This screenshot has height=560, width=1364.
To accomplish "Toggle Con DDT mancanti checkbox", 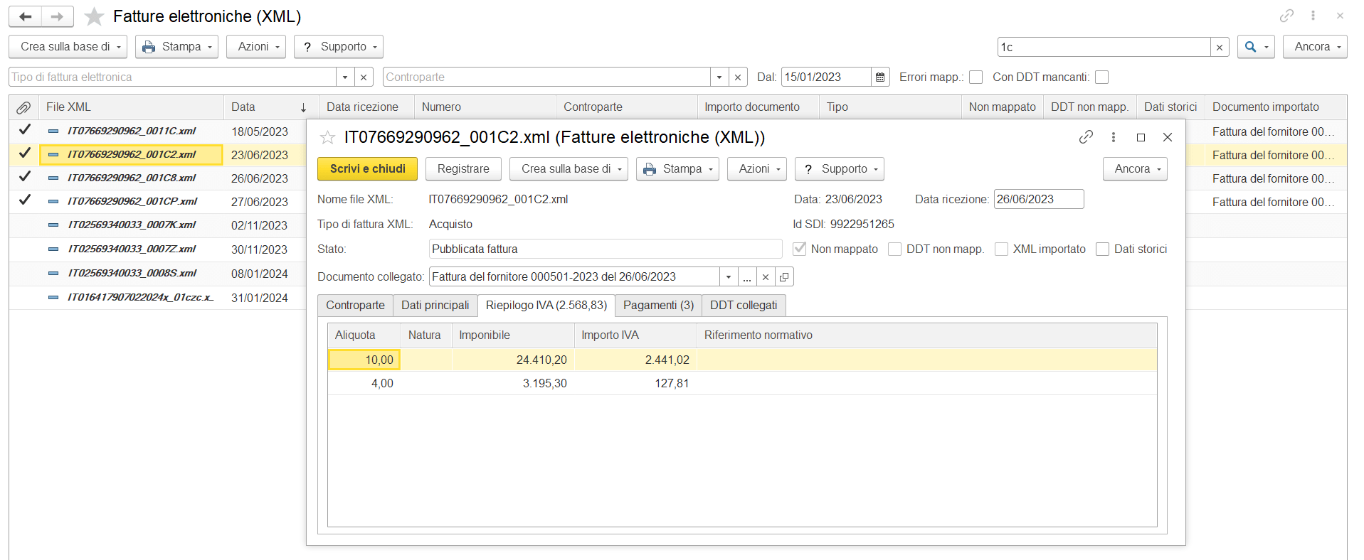I will point(1101,77).
